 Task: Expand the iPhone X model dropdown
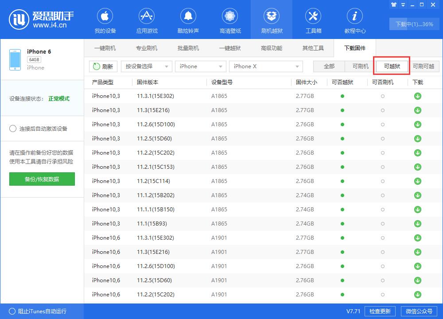265,66
